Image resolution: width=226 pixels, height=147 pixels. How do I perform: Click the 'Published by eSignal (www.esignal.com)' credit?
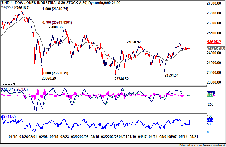pos(202,145)
